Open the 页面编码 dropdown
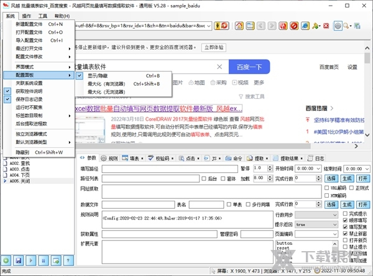 pos(335,234)
